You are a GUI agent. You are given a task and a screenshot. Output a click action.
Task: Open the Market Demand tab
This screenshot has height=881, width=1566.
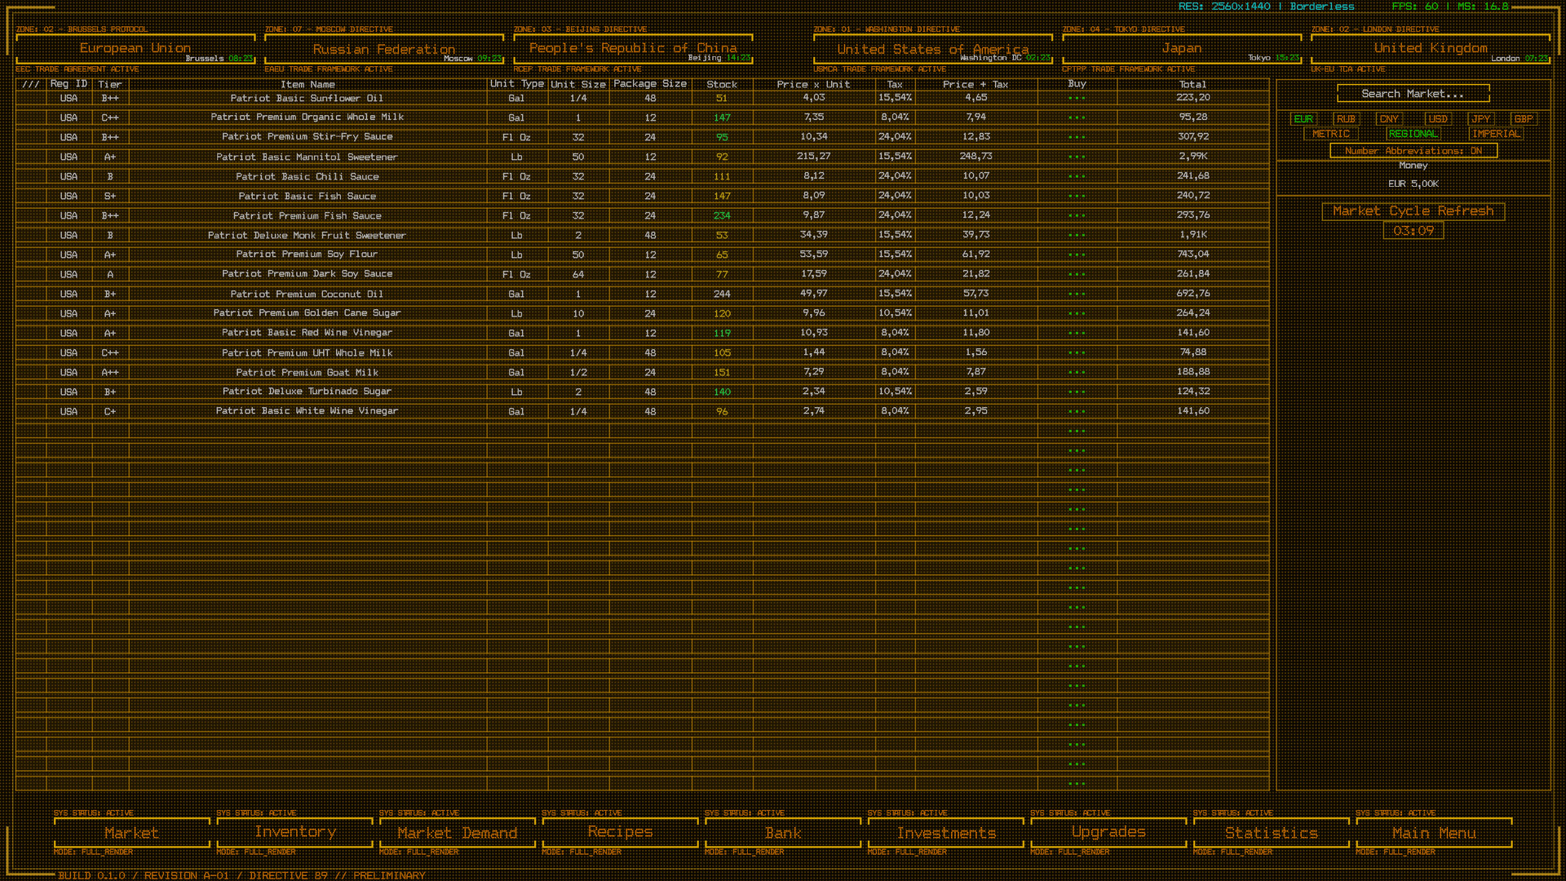[x=457, y=833]
